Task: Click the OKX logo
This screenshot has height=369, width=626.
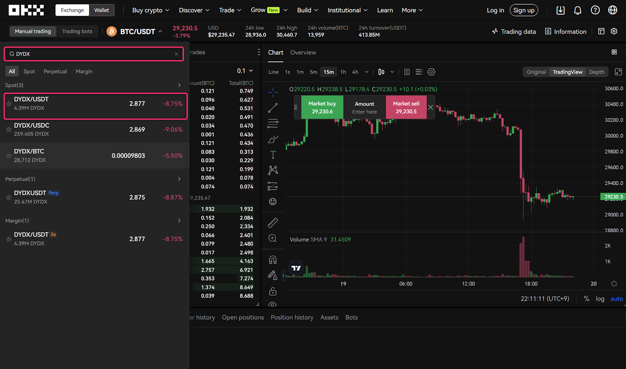Action: click(x=26, y=10)
